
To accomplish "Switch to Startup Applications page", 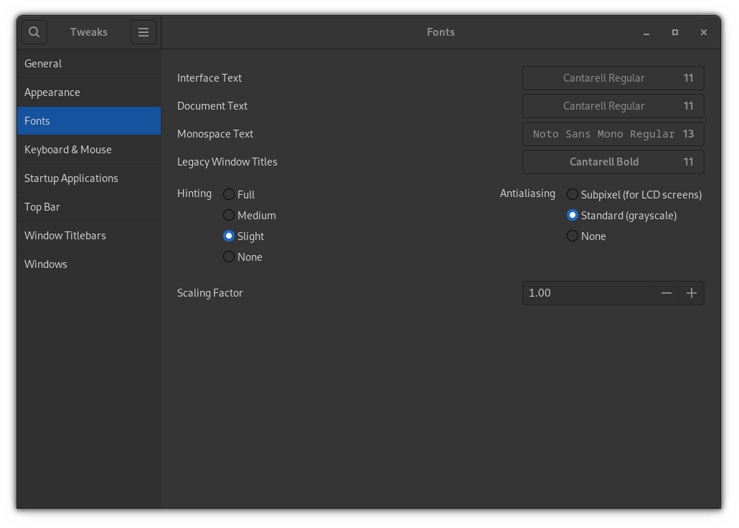I will (x=71, y=178).
